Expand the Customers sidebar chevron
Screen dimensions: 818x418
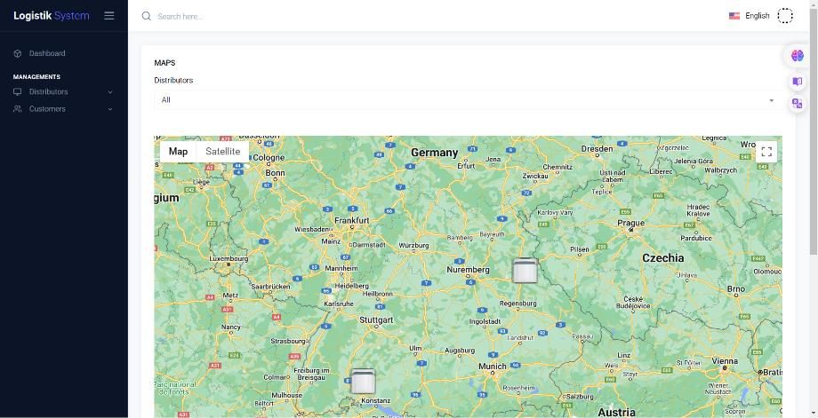[110, 109]
